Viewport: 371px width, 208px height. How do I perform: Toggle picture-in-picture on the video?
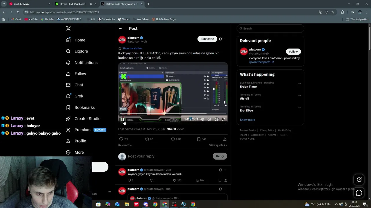pyautogui.click(x=216, y=119)
